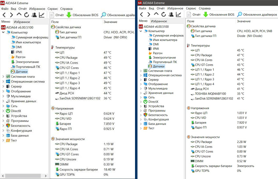Switch to Избранное tab in right window

tap(159, 21)
